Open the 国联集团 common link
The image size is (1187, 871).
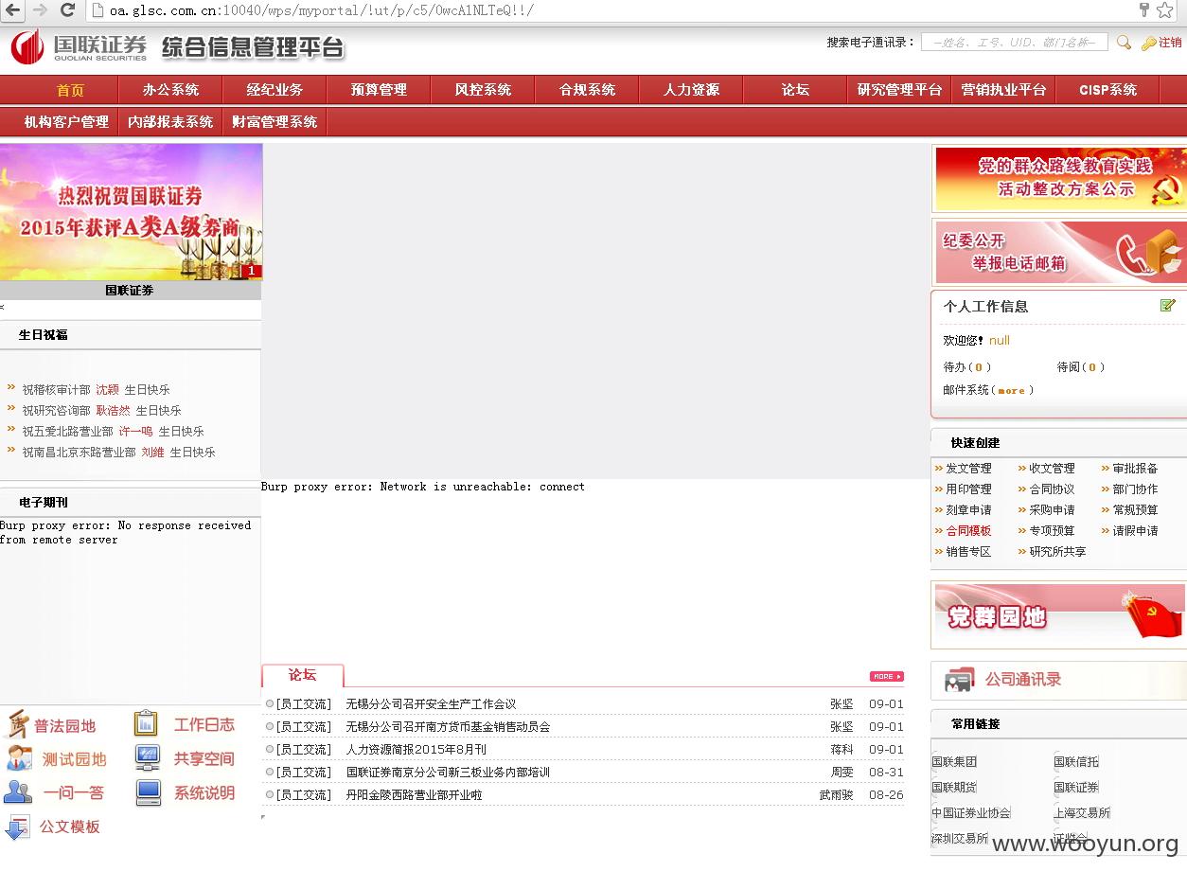(x=954, y=762)
